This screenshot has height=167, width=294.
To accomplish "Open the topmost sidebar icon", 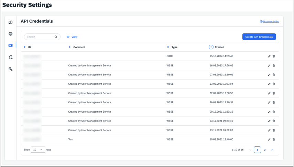I will [x=11, y=22].
